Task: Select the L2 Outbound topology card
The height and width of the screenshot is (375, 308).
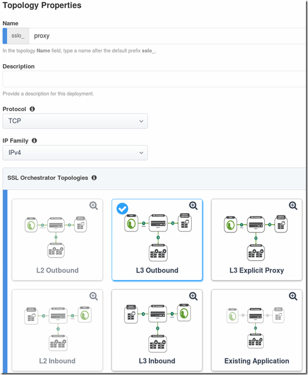Action: pyautogui.click(x=57, y=240)
